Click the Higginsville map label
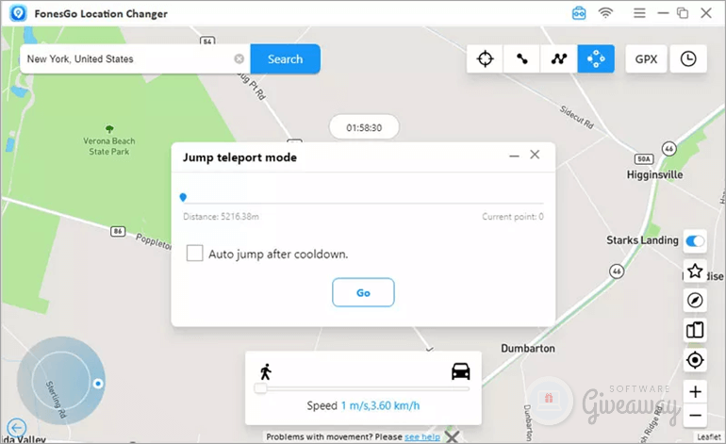Screen dimensions: 726x444 (654, 174)
